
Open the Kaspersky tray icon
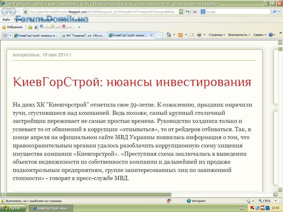(x=252, y=208)
